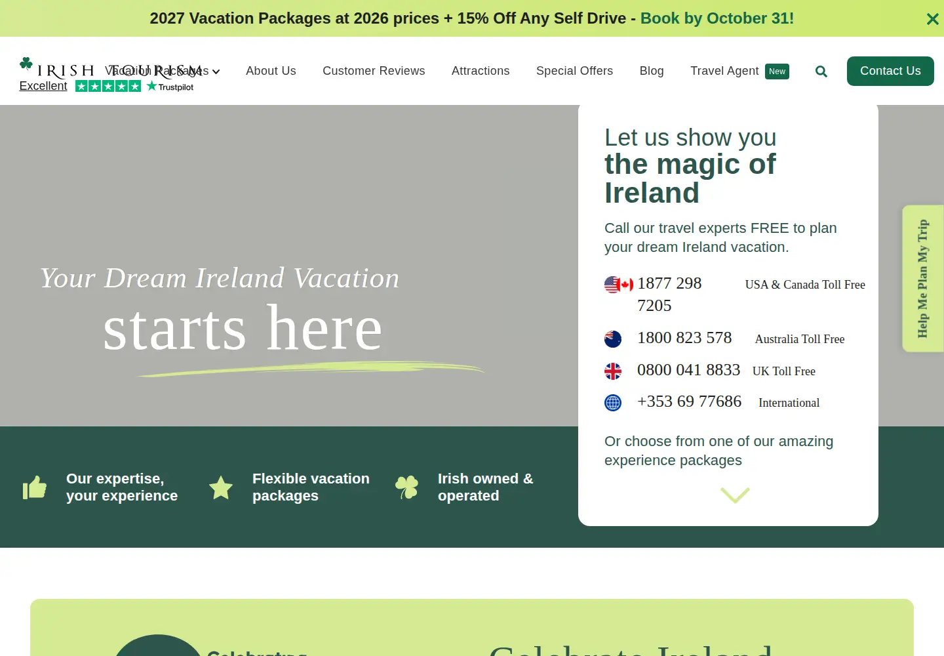Click the 'Your Dream Ireland Vacation' heading
The height and width of the screenshot is (656, 944).
click(220, 278)
